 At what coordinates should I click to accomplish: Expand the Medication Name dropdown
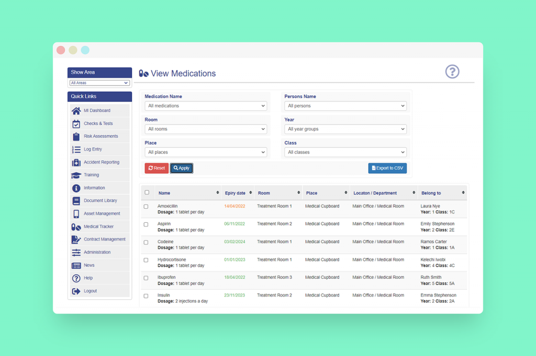206,106
